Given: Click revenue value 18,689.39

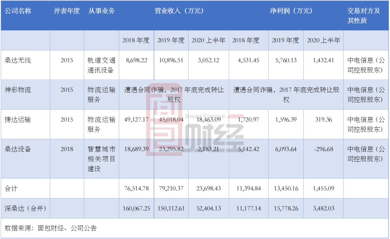Looking at the screenshot, I should pyautogui.click(x=136, y=149).
